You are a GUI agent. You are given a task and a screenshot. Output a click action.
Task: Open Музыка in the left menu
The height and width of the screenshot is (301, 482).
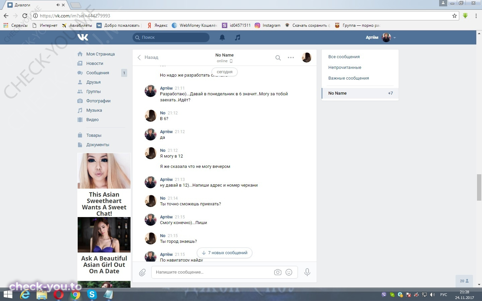click(94, 110)
